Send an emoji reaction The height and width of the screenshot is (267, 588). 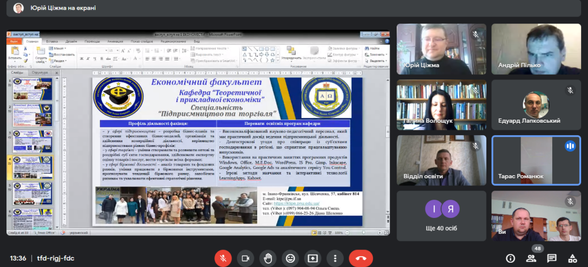290,258
